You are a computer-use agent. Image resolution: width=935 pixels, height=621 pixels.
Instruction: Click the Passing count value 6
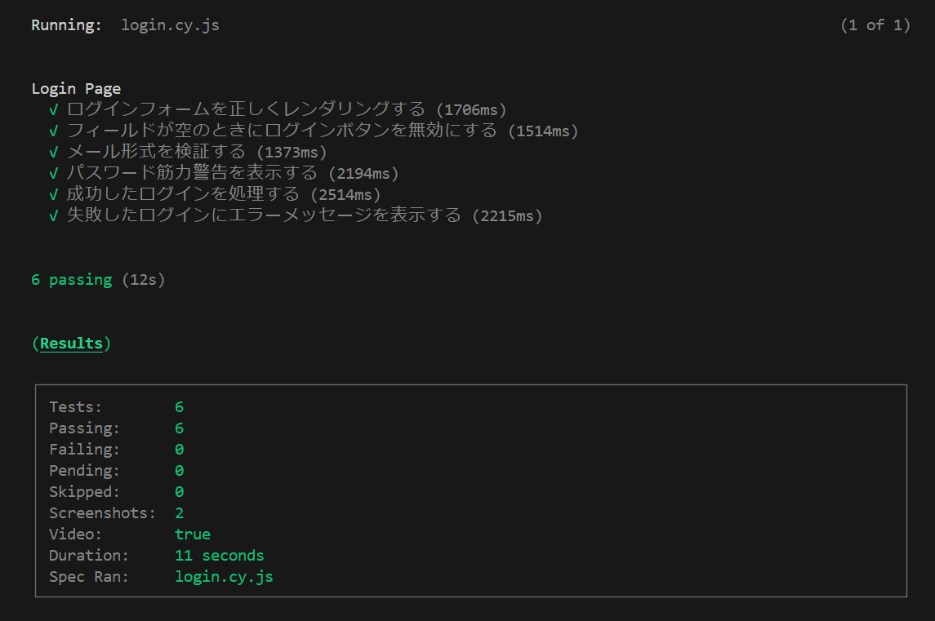[179, 428]
